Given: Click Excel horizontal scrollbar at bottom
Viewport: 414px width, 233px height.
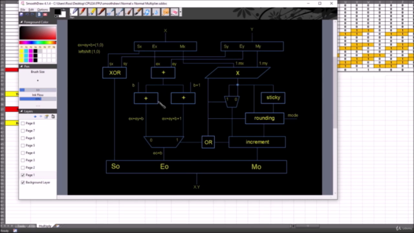Looking at the screenshot, I should (x=308, y=226).
